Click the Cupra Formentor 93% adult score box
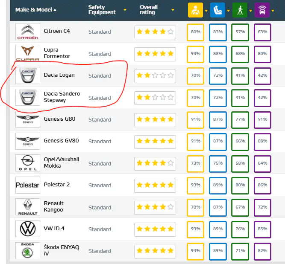 click(x=196, y=53)
